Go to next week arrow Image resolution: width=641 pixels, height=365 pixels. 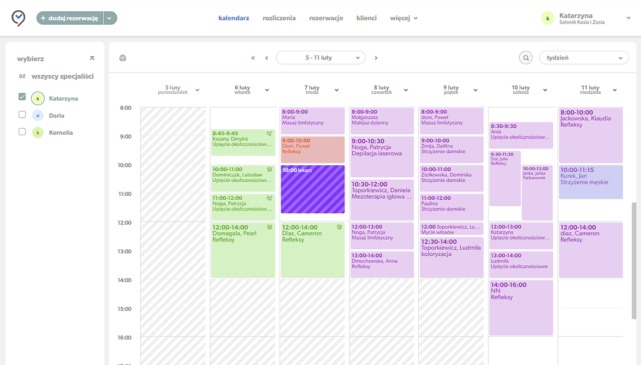pyautogui.click(x=376, y=58)
